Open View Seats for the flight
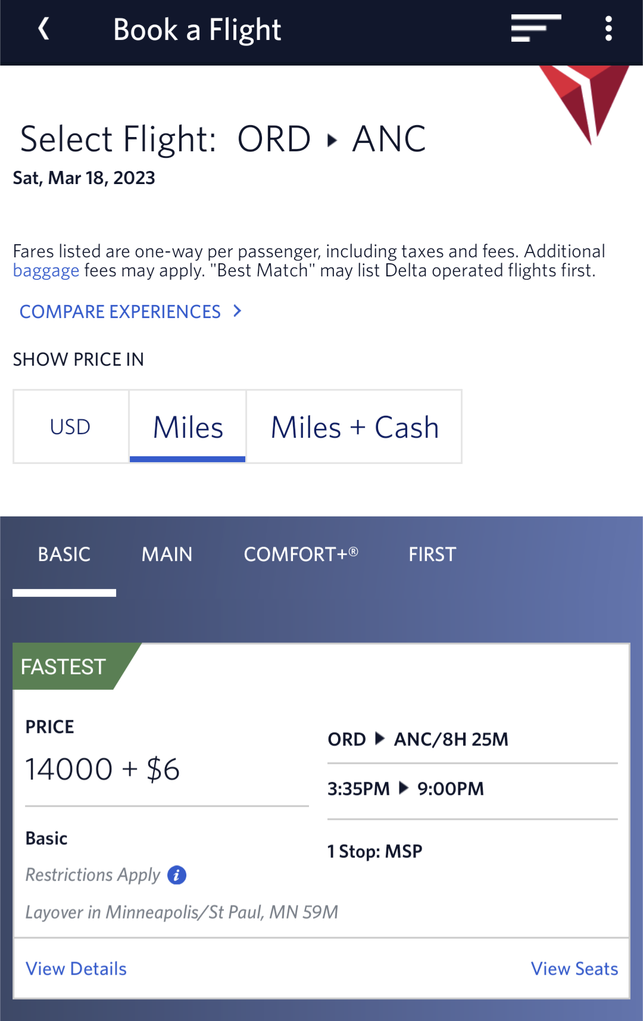 pyautogui.click(x=575, y=969)
